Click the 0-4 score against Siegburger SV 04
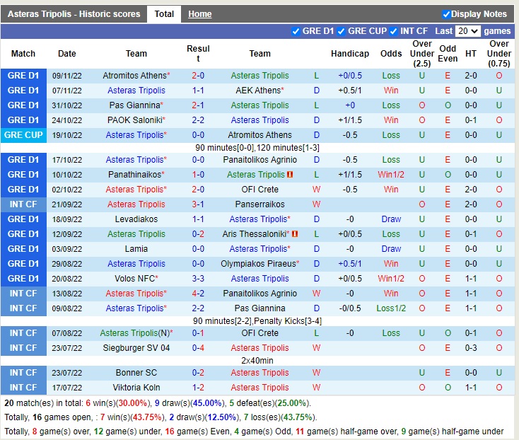The image size is (519, 440). point(198,348)
